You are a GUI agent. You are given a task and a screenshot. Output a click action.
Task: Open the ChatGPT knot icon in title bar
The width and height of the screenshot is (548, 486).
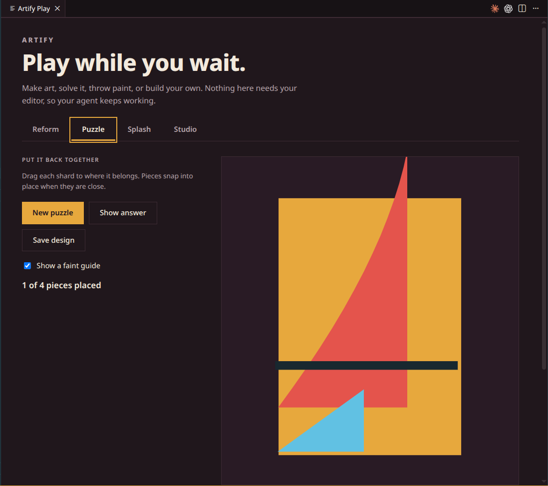[508, 9]
